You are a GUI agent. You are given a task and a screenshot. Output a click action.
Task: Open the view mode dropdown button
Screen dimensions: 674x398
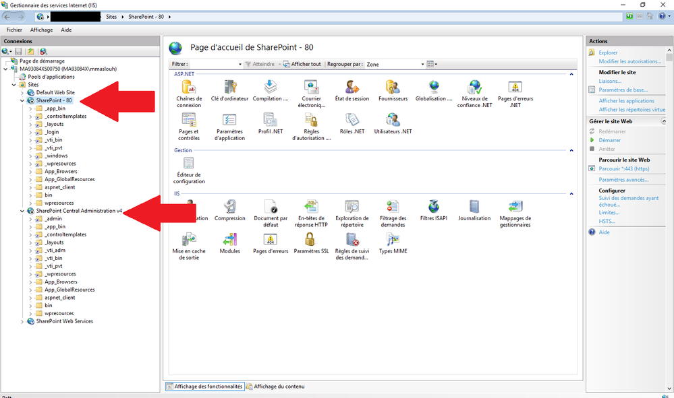tap(432, 65)
